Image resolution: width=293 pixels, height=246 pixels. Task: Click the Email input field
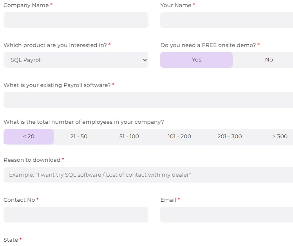(226, 215)
